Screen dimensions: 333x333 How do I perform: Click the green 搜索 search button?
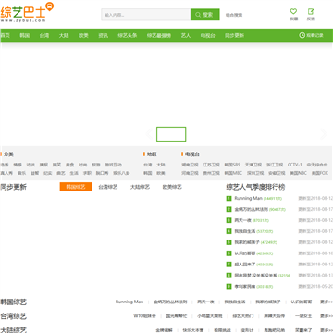205,15
